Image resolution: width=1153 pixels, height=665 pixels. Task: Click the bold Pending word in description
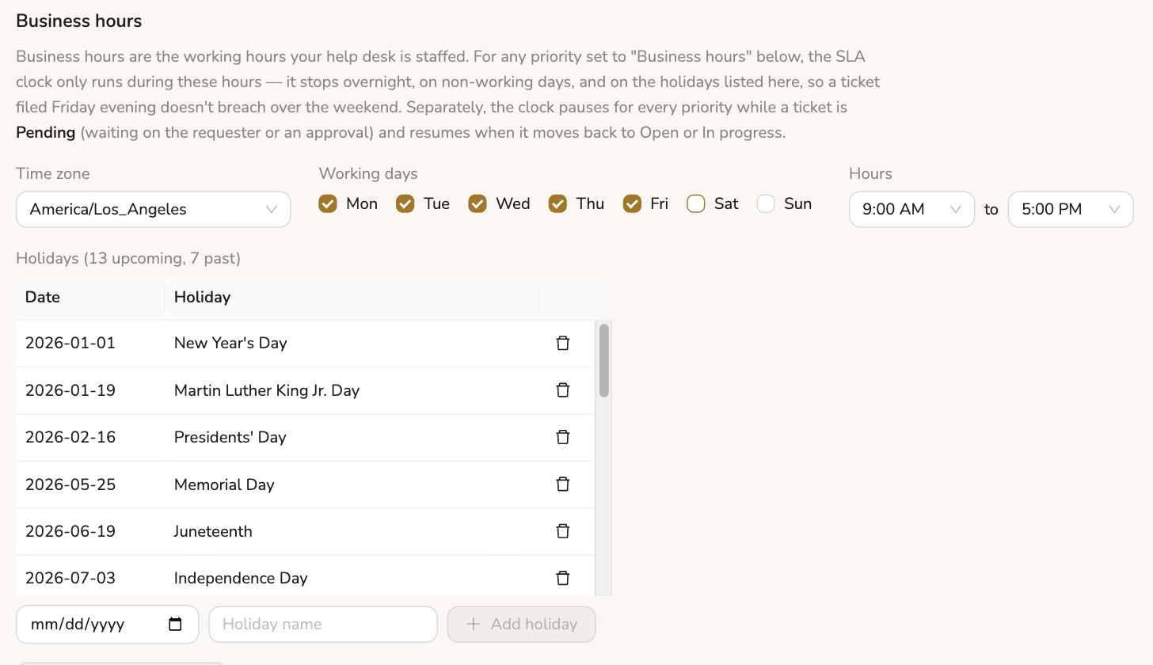coord(46,132)
